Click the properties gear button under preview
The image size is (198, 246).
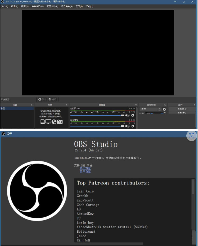[42, 99]
